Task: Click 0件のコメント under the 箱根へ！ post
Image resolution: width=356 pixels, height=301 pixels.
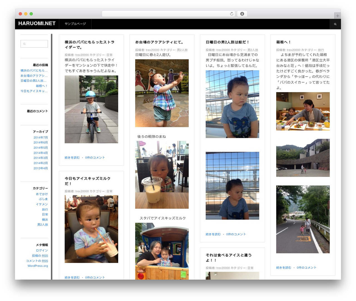Action: (306, 268)
